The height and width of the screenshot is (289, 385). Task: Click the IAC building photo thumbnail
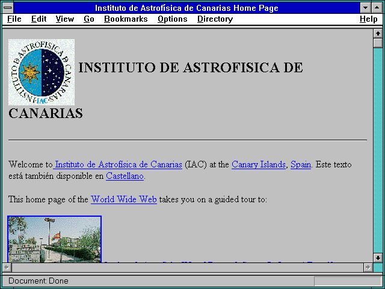[54, 239]
